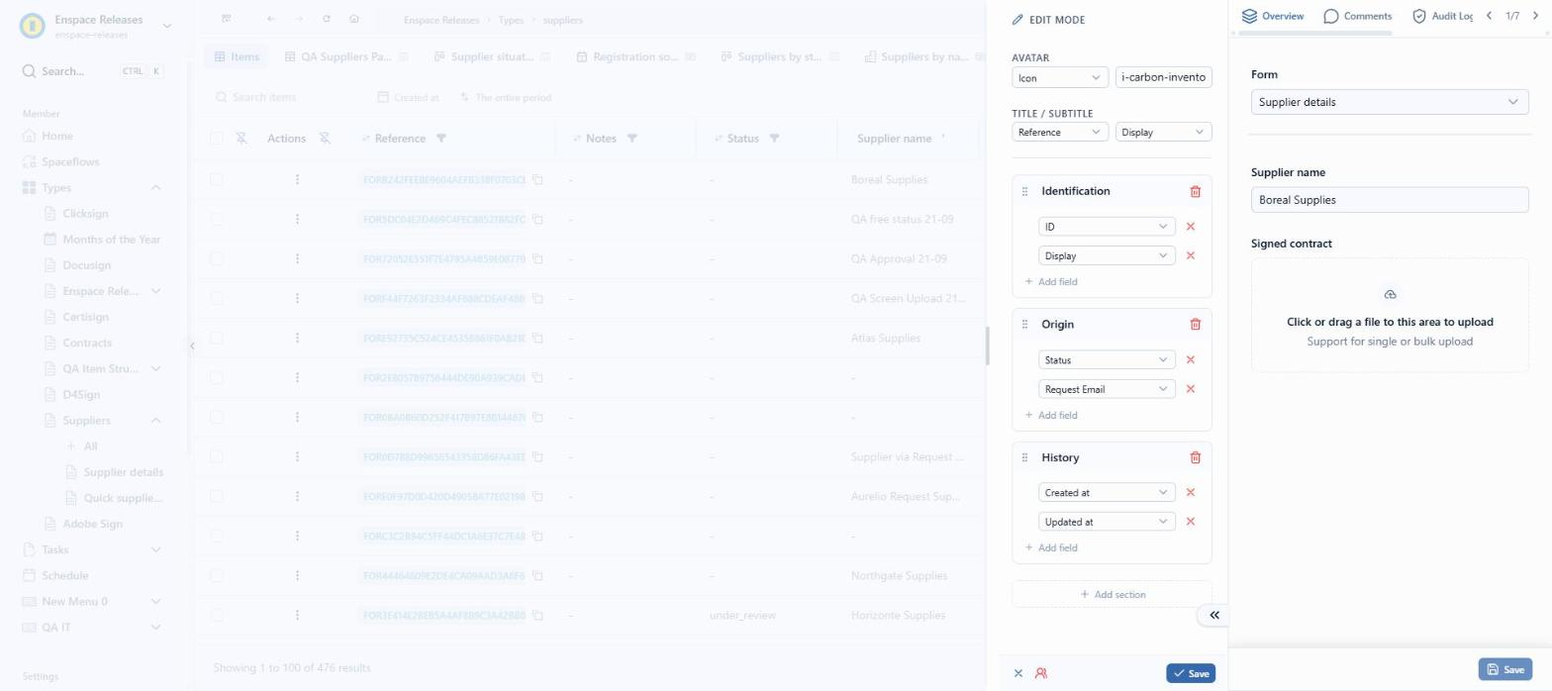Open the Form Supplier details dropdown
Viewport: 1552px width, 691px height.
point(1390,102)
